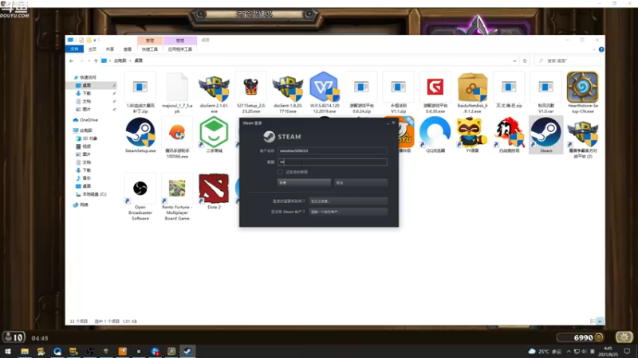This screenshot has width=638, height=358.
Task: Refresh the Explorer folder view
Action: pyautogui.click(x=525, y=61)
